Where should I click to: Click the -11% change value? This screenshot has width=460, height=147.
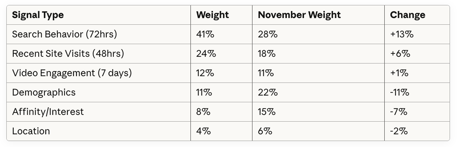[x=399, y=92]
